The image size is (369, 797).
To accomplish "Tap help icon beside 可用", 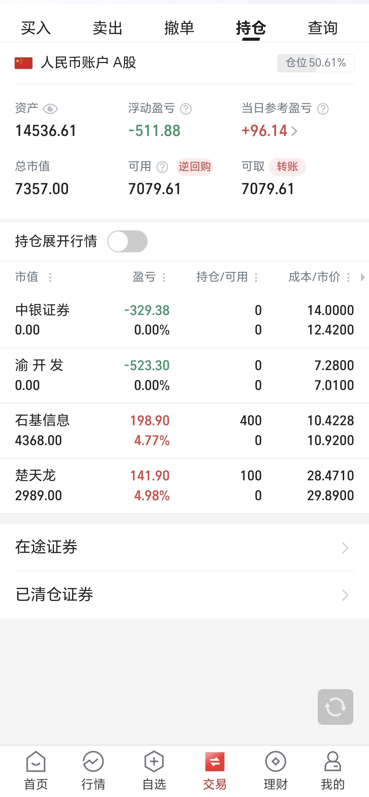I will 162,167.
